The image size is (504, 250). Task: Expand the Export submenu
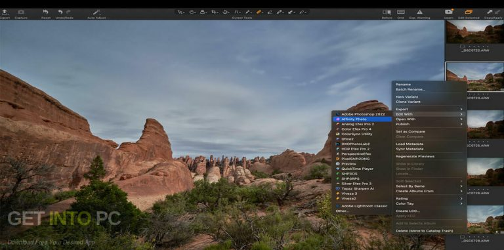[429, 110]
